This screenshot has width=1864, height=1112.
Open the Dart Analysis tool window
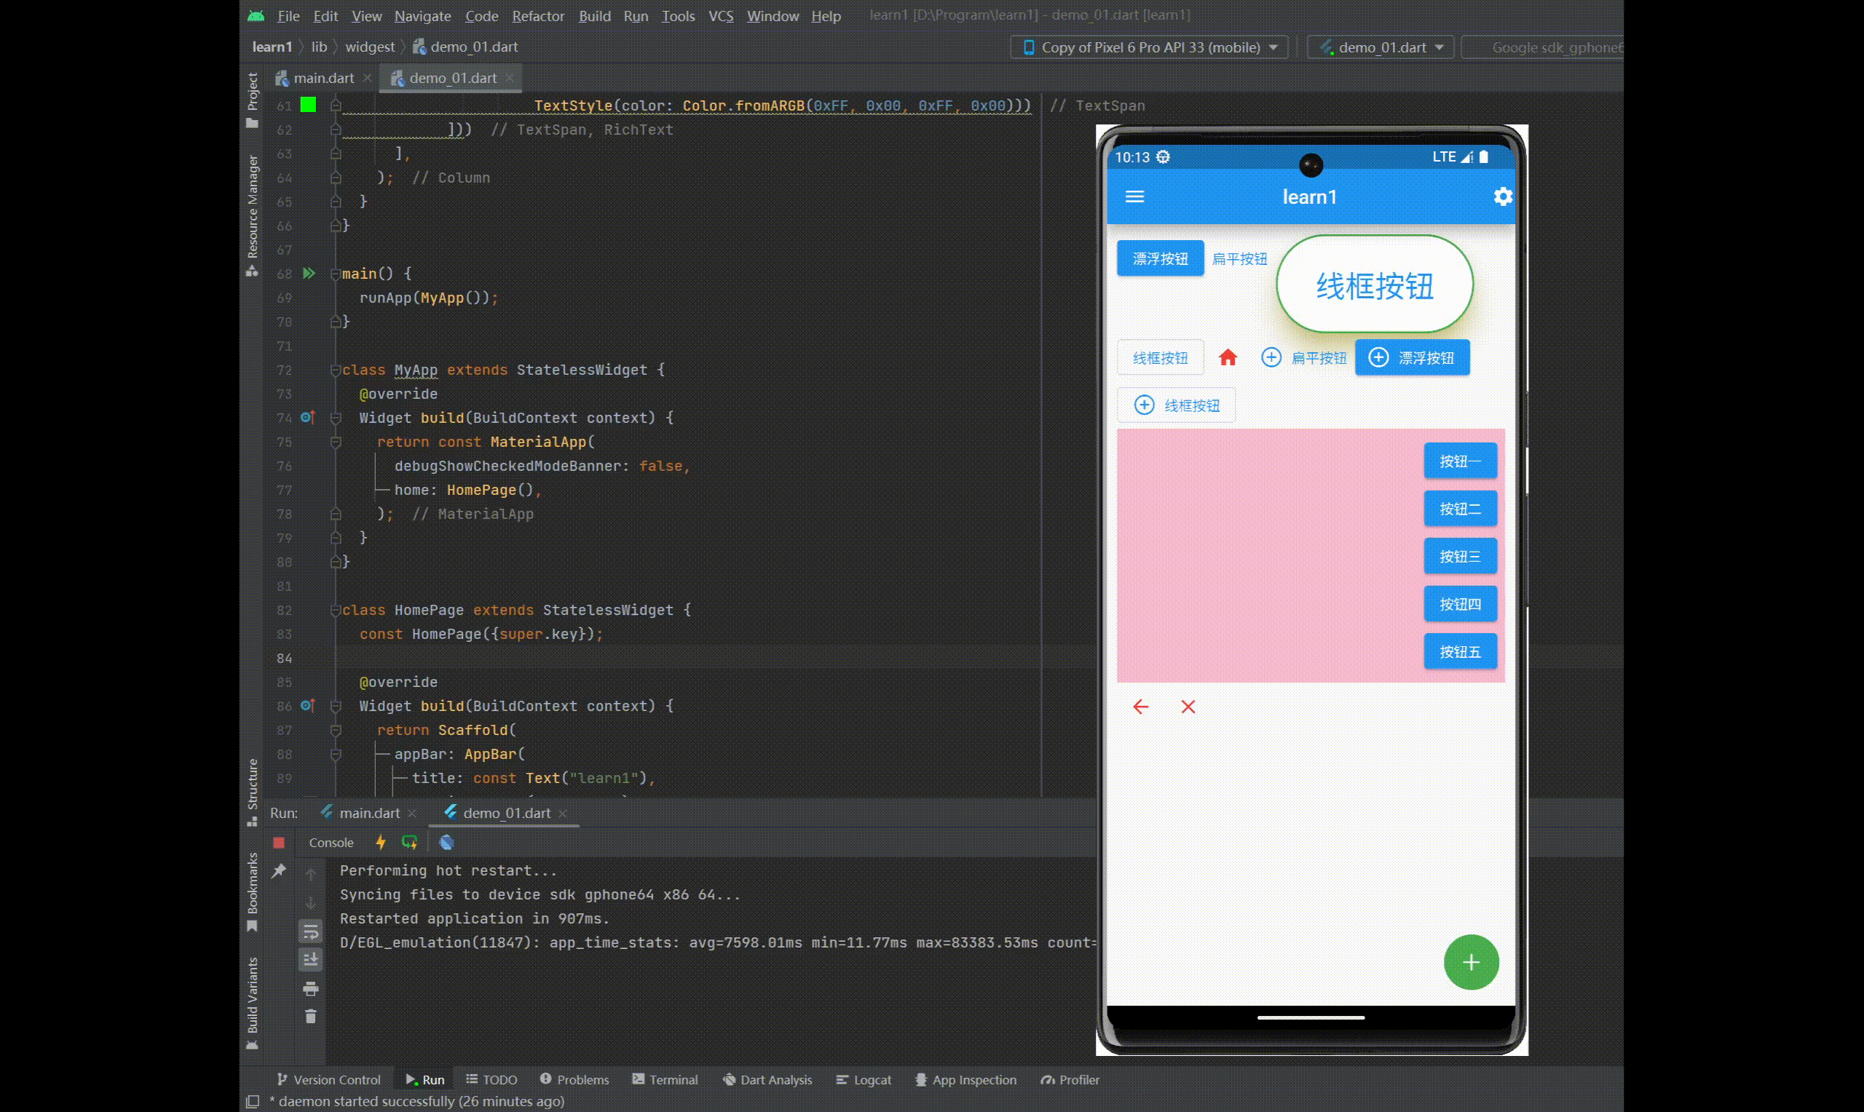point(767,1080)
